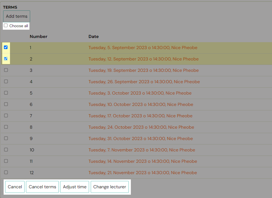Tick the checkbox for term 4
The width and height of the screenshot is (272, 198).
coord(6,82)
